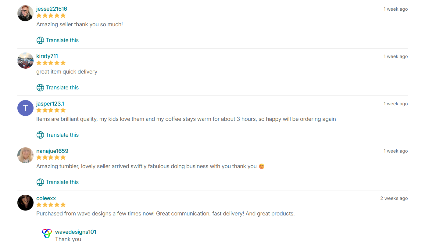Click the purple T avatar of jasper123.1

25,108
